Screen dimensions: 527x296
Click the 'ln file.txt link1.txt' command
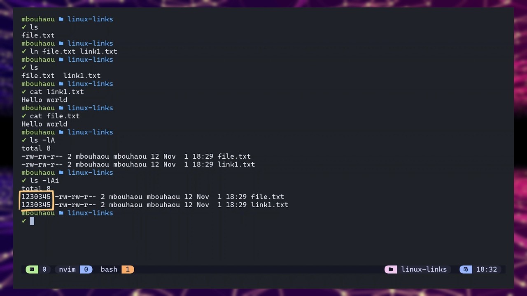click(x=74, y=51)
